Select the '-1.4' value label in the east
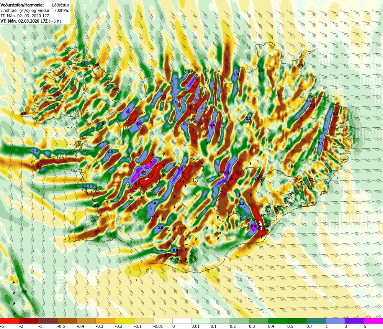Viewport: 383px width, 329px height. [292, 166]
